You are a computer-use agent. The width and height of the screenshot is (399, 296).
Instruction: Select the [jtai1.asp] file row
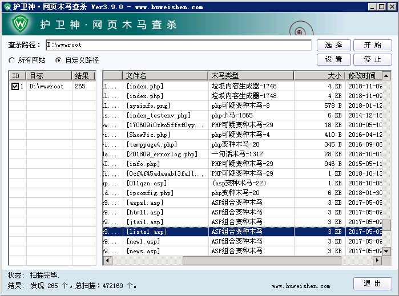click(x=243, y=222)
